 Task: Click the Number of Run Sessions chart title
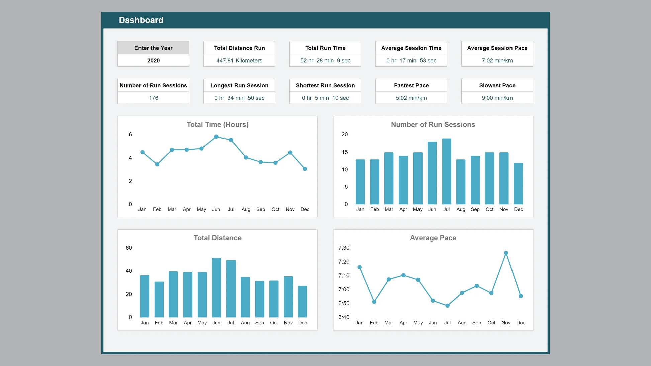[433, 124]
